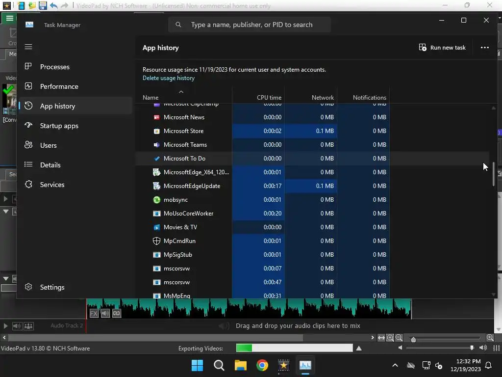This screenshot has height=377, width=502.
Task: Mute the VideoPad clip via speaker icon
Action: coord(105,313)
